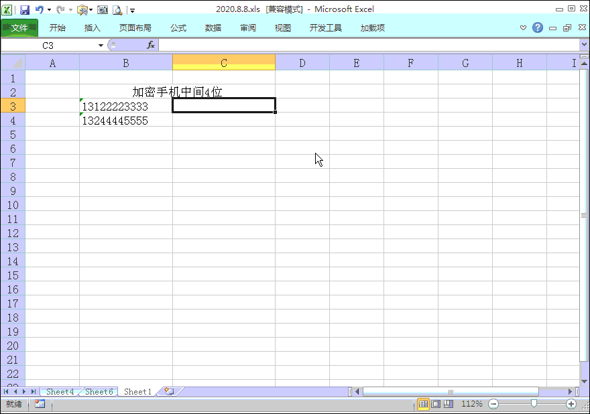Restore the workbook window inside ribbon
Screen dimensions: 590x414
[567, 28]
